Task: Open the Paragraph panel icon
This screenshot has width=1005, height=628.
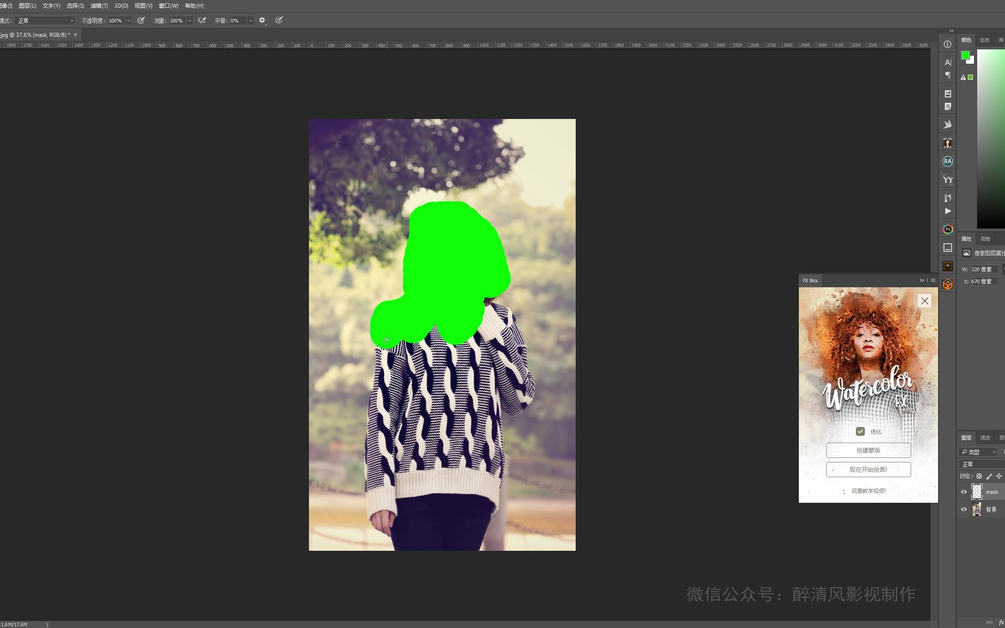Action: coord(948,75)
